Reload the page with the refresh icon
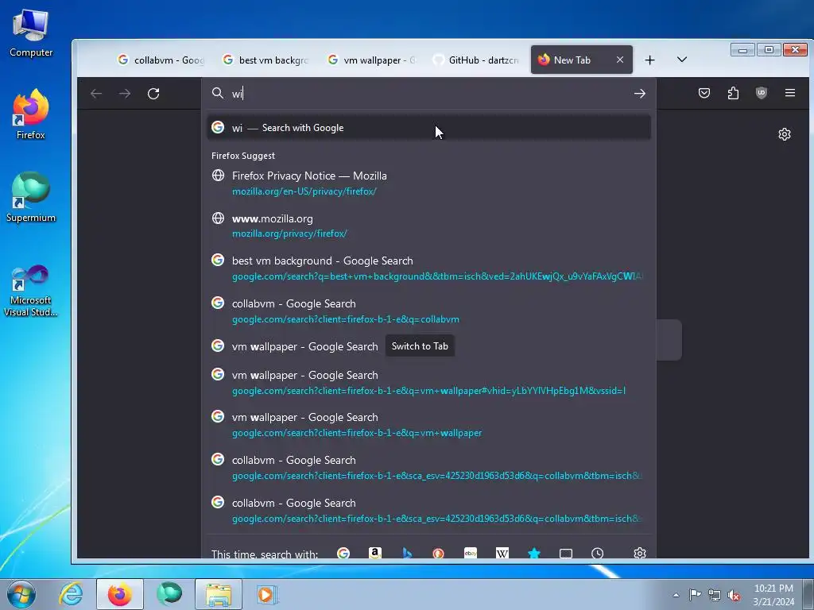 [x=153, y=94]
